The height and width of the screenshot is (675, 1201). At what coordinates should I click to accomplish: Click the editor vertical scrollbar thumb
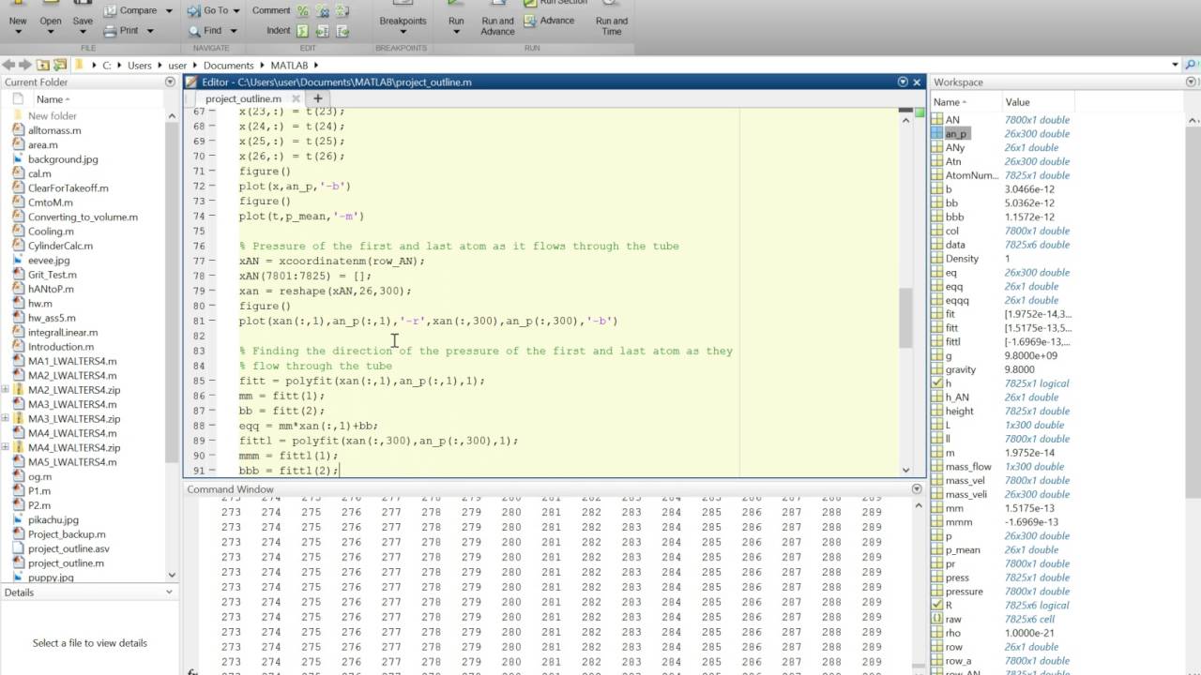tap(905, 317)
